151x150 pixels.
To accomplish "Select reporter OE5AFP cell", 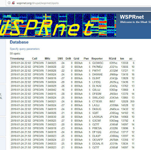I will (97, 140).
